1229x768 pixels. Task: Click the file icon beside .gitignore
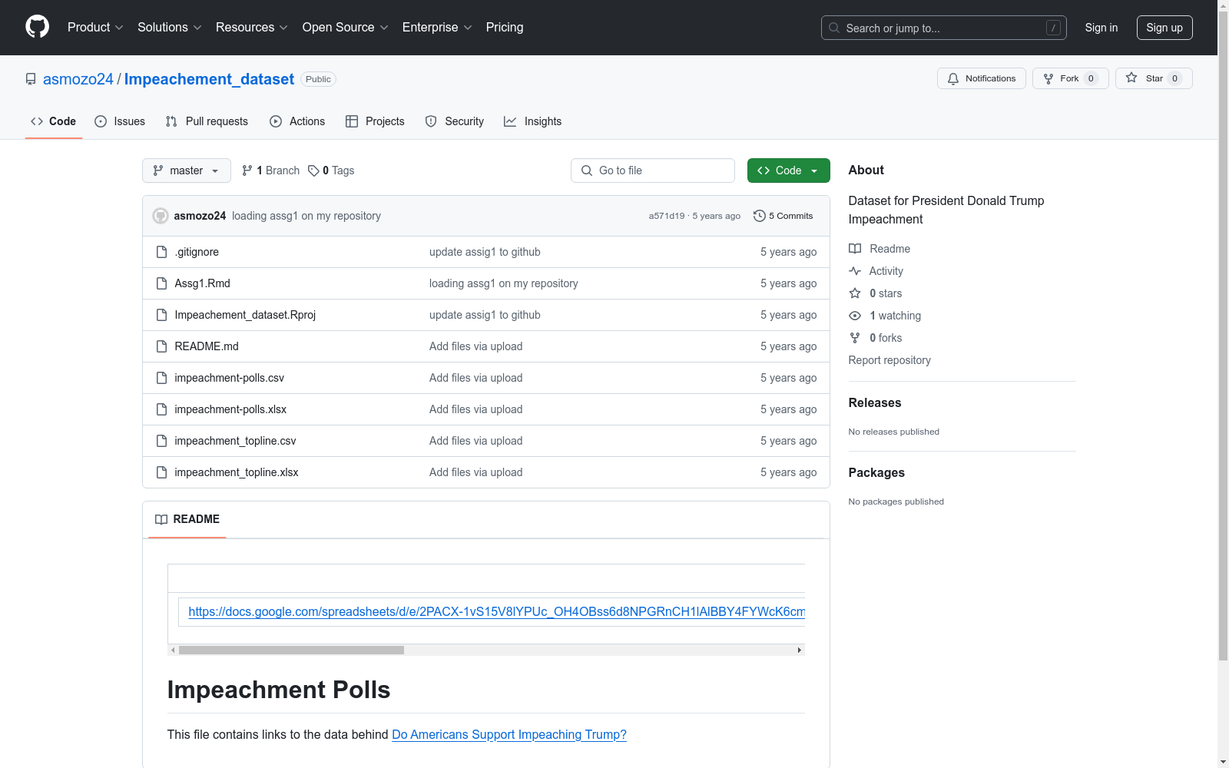pyautogui.click(x=161, y=252)
